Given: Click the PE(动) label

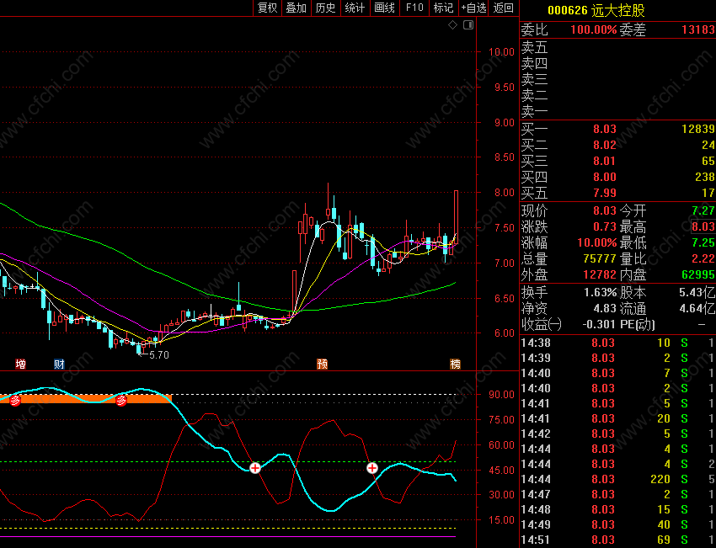Looking at the screenshot, I should pyautogui.click(x=638, y=324).
